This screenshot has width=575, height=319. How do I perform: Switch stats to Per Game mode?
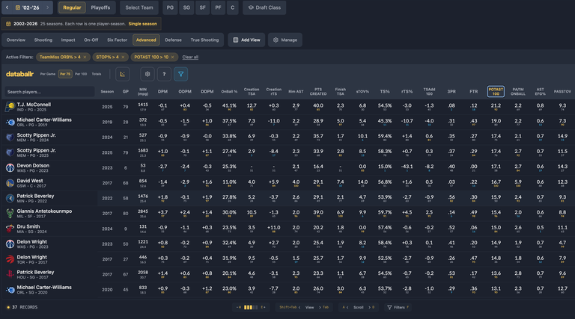pos(48,74)
